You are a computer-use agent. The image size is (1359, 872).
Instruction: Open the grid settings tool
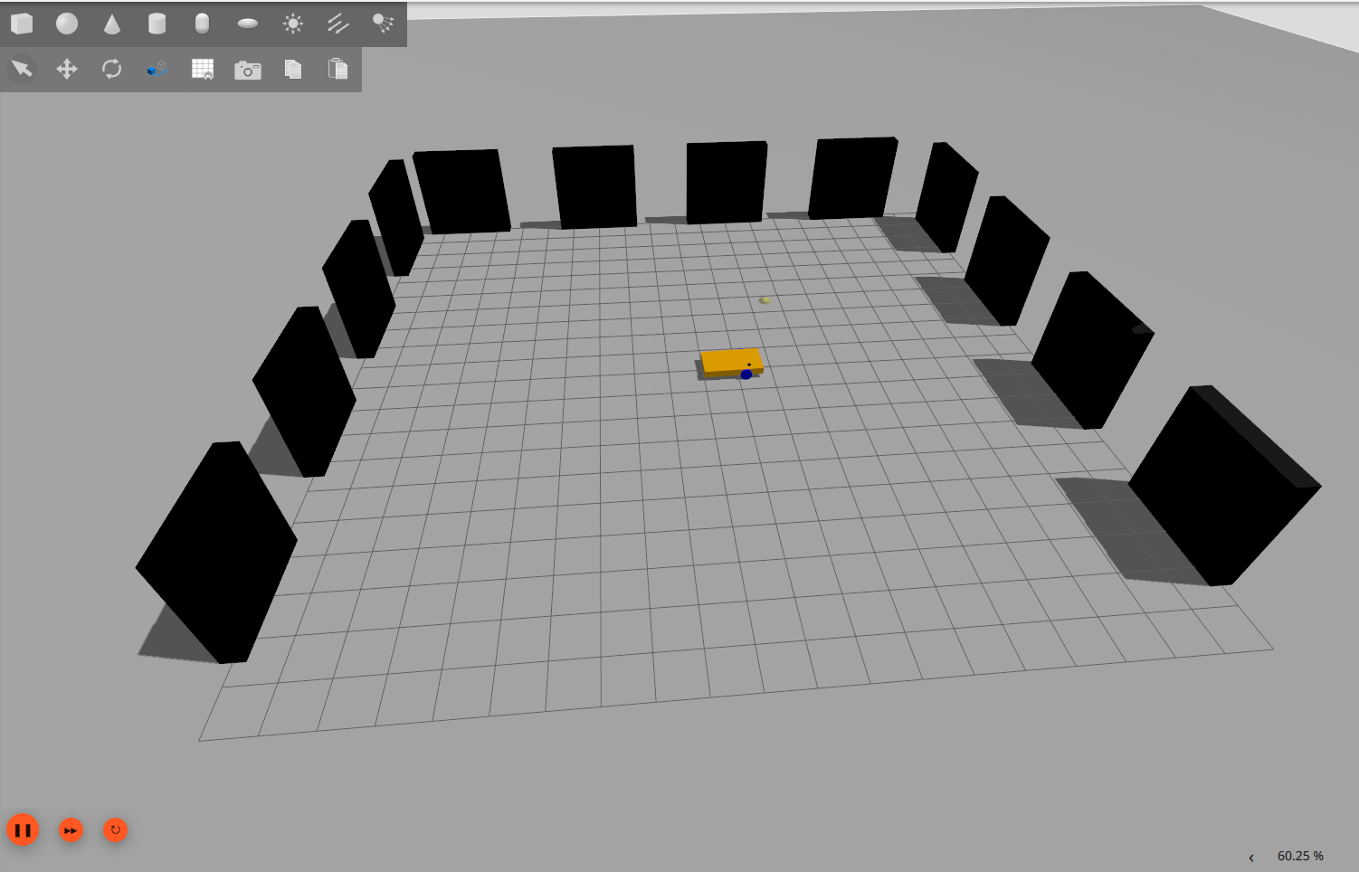click(203, 69)
